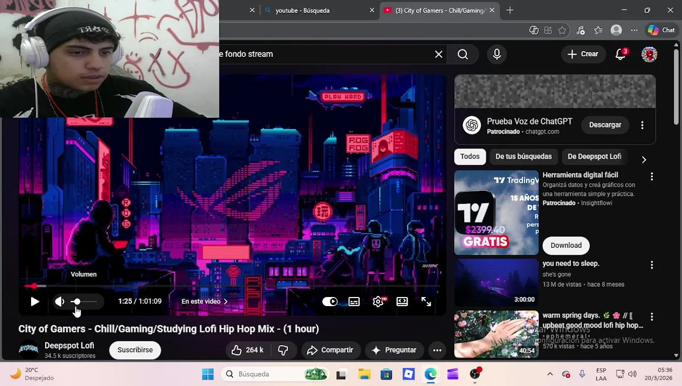
Task: Open Roblox from taskbar
Action: click(409, 374)
